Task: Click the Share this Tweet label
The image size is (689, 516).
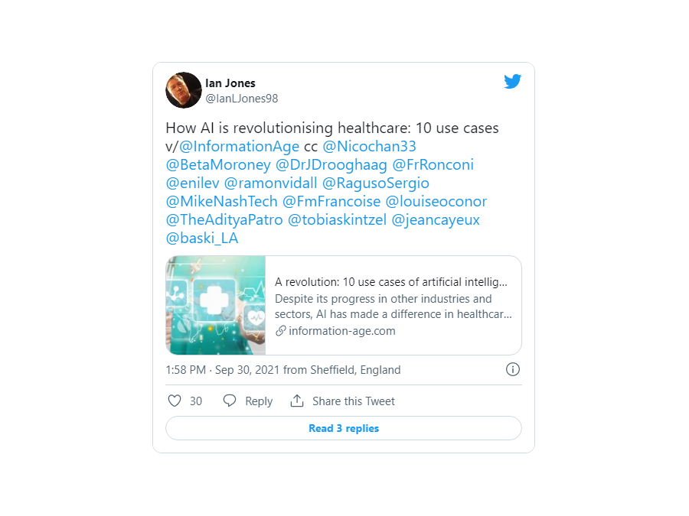Action: click(x=353, y=401)
